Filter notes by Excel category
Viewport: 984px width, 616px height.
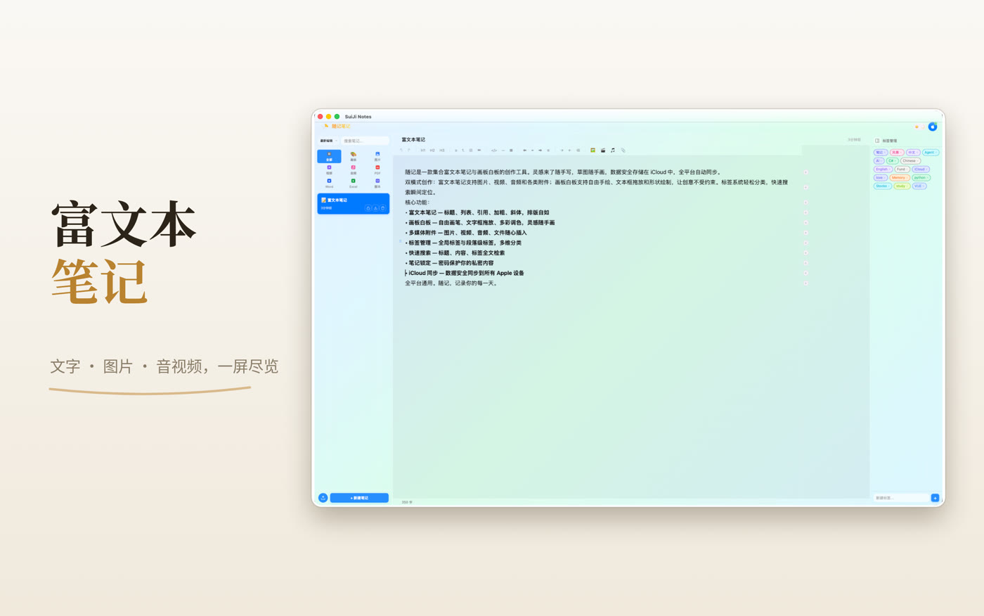click(x=354, y=183)
